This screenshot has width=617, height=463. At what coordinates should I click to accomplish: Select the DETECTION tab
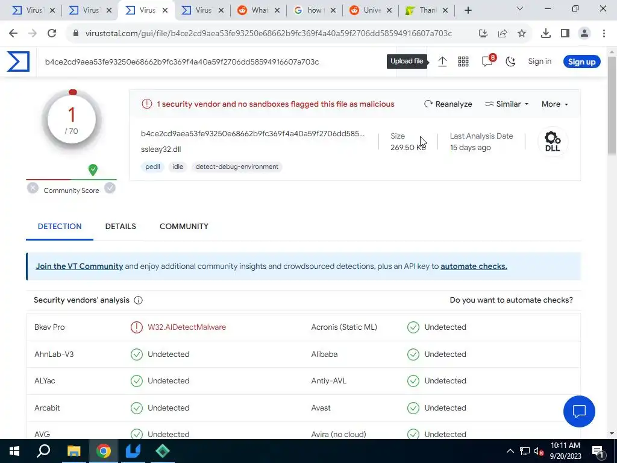(x=60, y=227)
